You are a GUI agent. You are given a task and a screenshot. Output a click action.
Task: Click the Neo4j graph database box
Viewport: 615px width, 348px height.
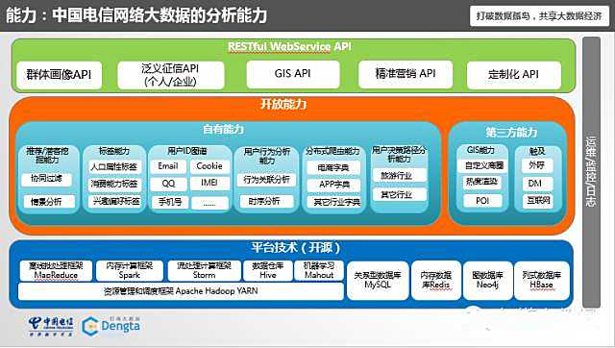487,281
